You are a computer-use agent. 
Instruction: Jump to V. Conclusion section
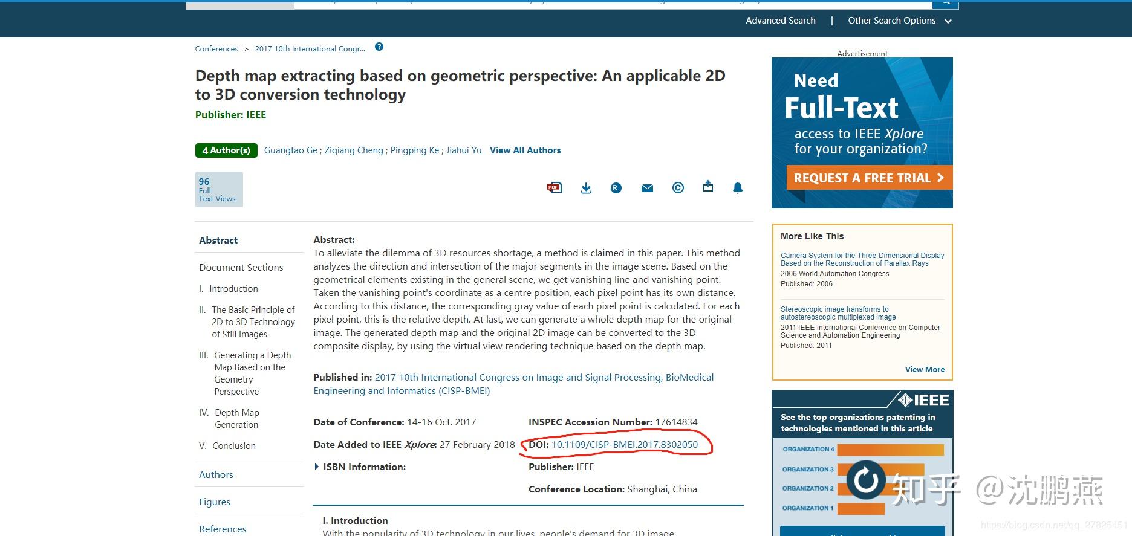click(227, 446)
